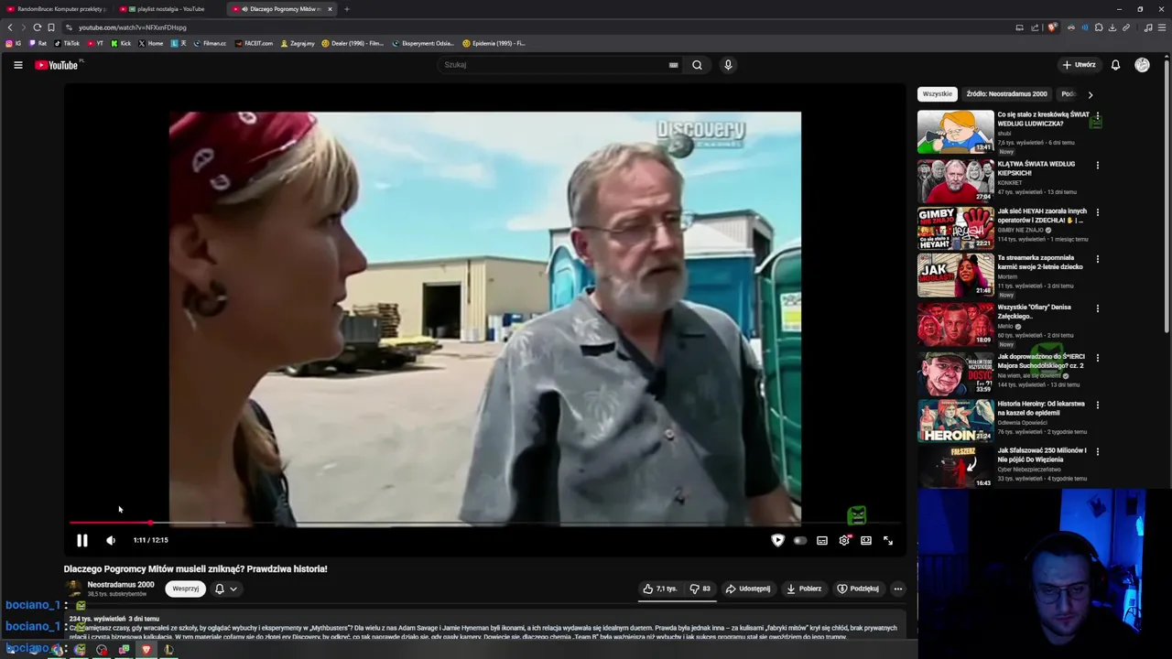This screenshot has height=659, width=1172.
Task: Open options for Wszystkie Ofiary Denisa video
Action: [x=1097, y=308]
